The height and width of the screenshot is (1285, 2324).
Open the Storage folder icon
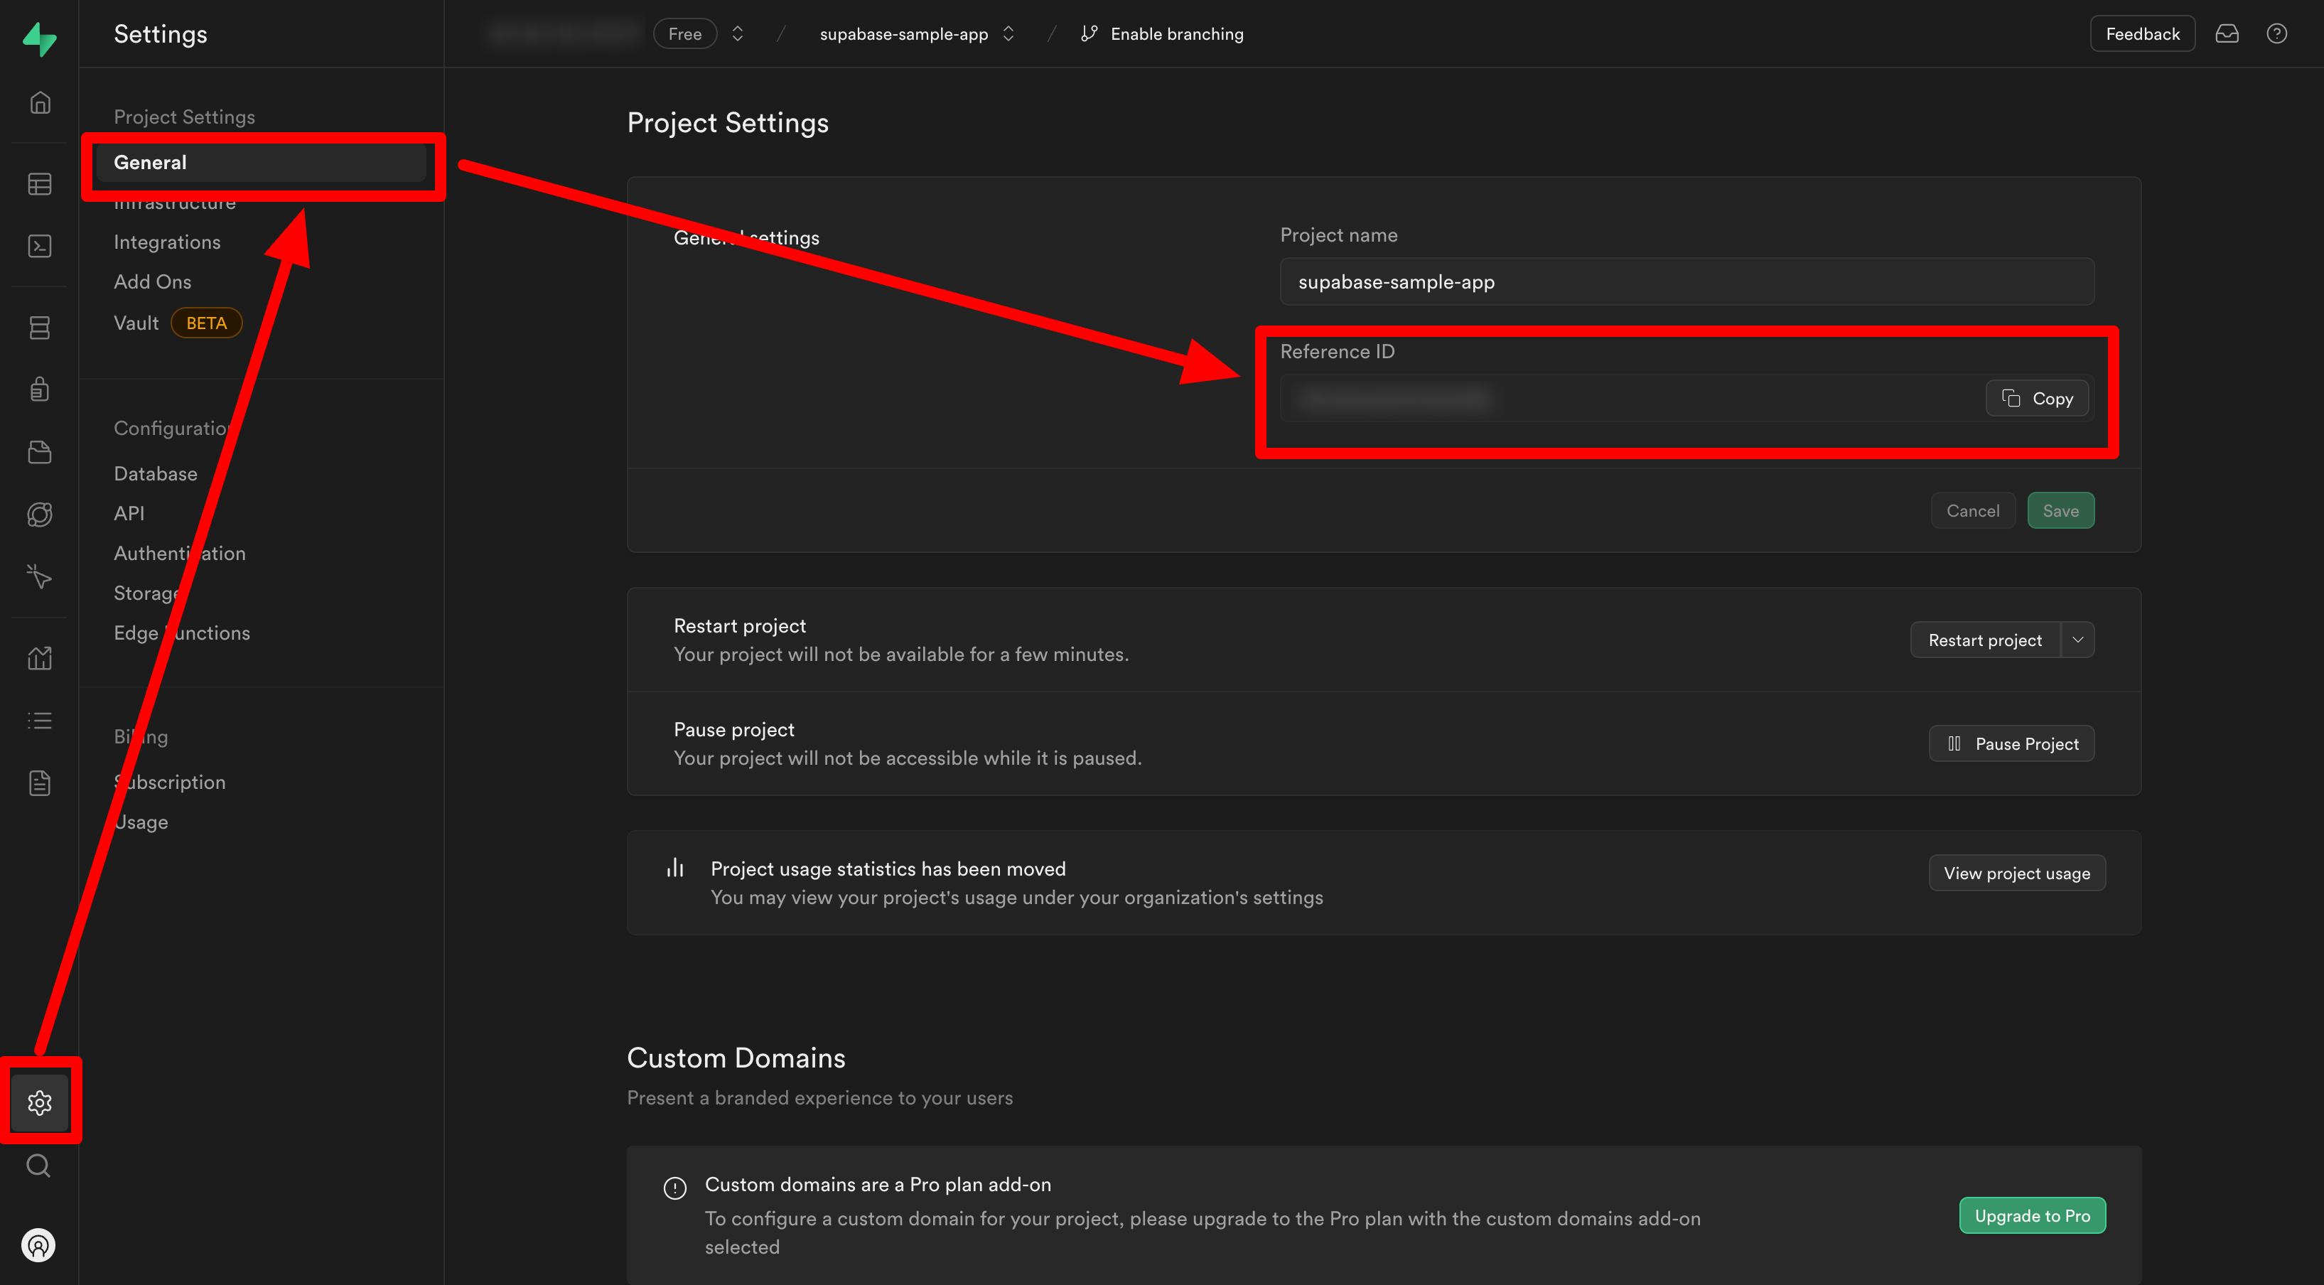(40, 452)
